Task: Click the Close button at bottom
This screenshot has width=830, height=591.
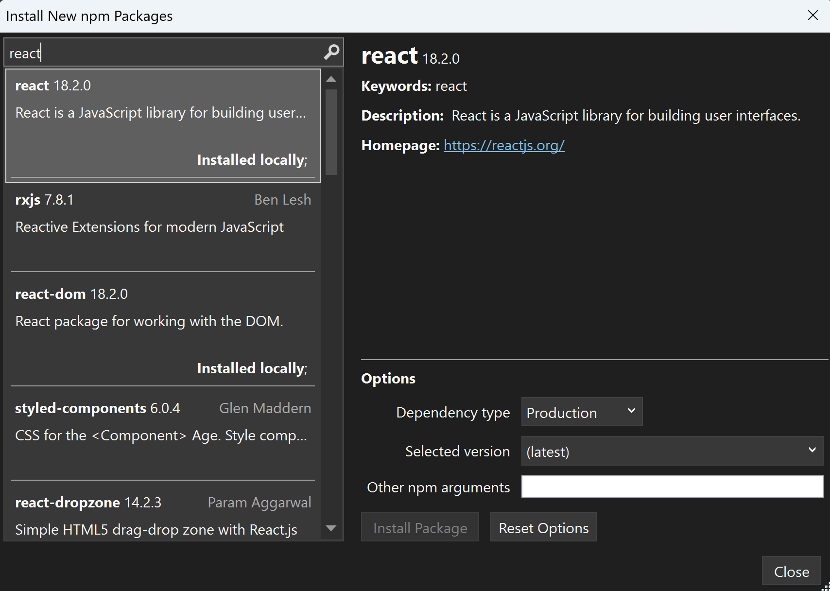Action: [791, 572]
